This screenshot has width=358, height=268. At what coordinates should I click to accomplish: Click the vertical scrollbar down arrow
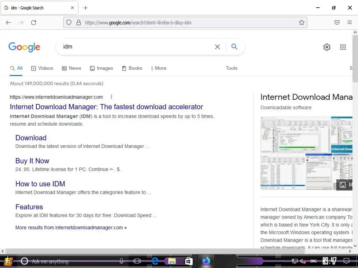(x=355, y=246)
